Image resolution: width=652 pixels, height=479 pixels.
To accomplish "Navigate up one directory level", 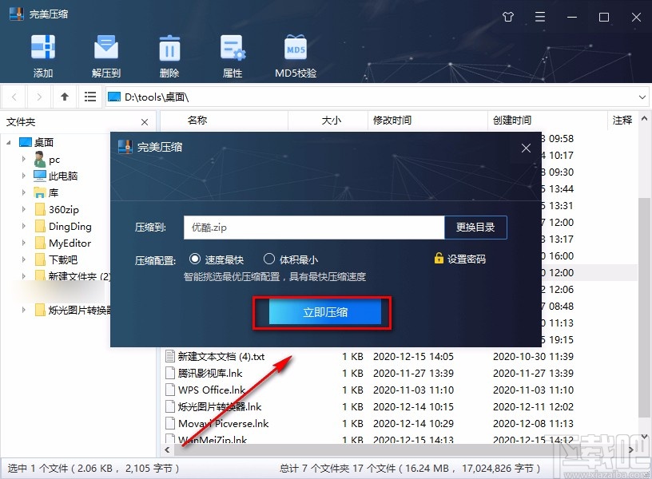I will [65, 97].
